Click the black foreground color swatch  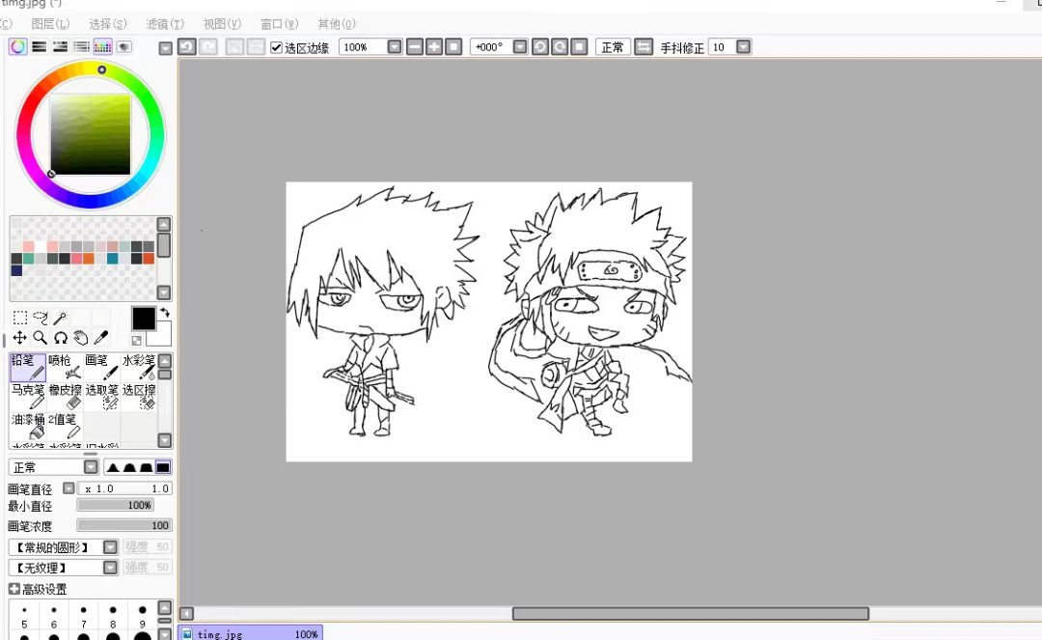(x=144, y=318)
